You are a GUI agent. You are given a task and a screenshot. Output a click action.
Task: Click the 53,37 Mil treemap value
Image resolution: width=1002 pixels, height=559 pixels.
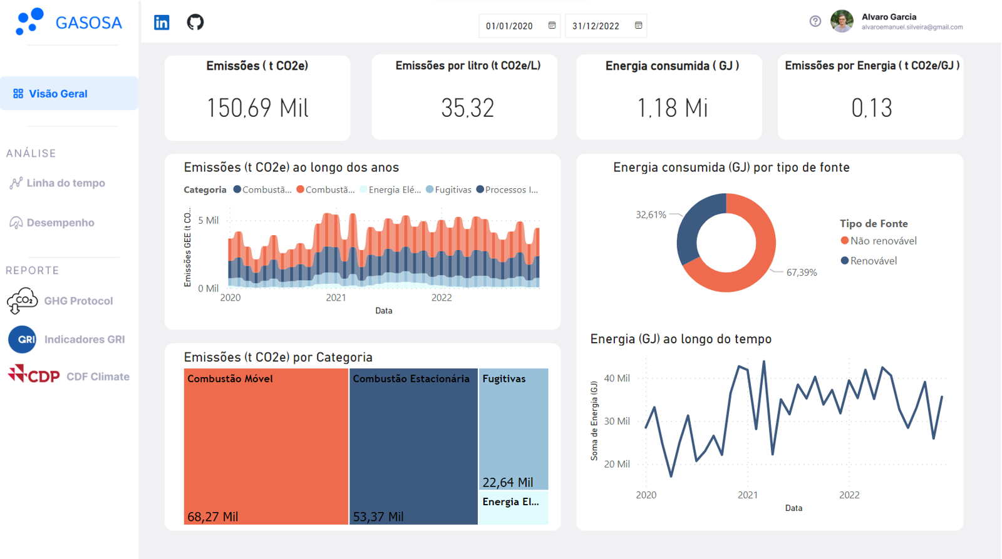[x=378, y=516]
